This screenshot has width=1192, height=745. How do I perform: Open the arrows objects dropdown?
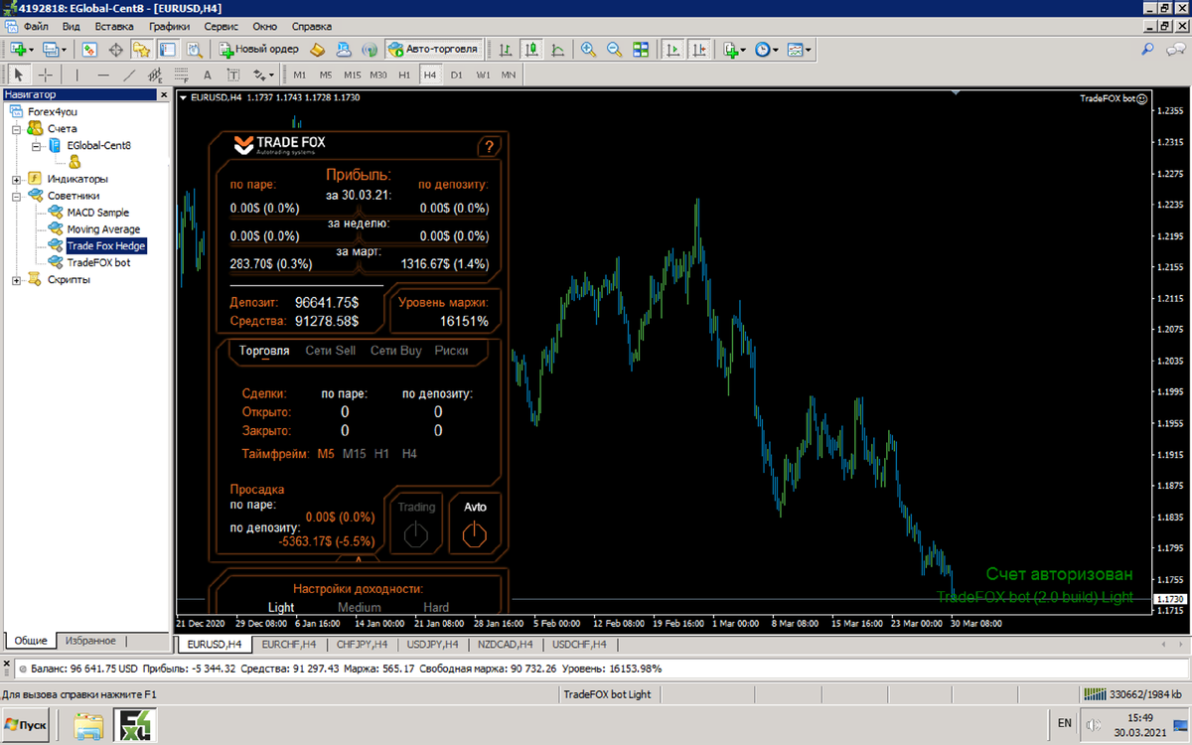tap(263, 74)
